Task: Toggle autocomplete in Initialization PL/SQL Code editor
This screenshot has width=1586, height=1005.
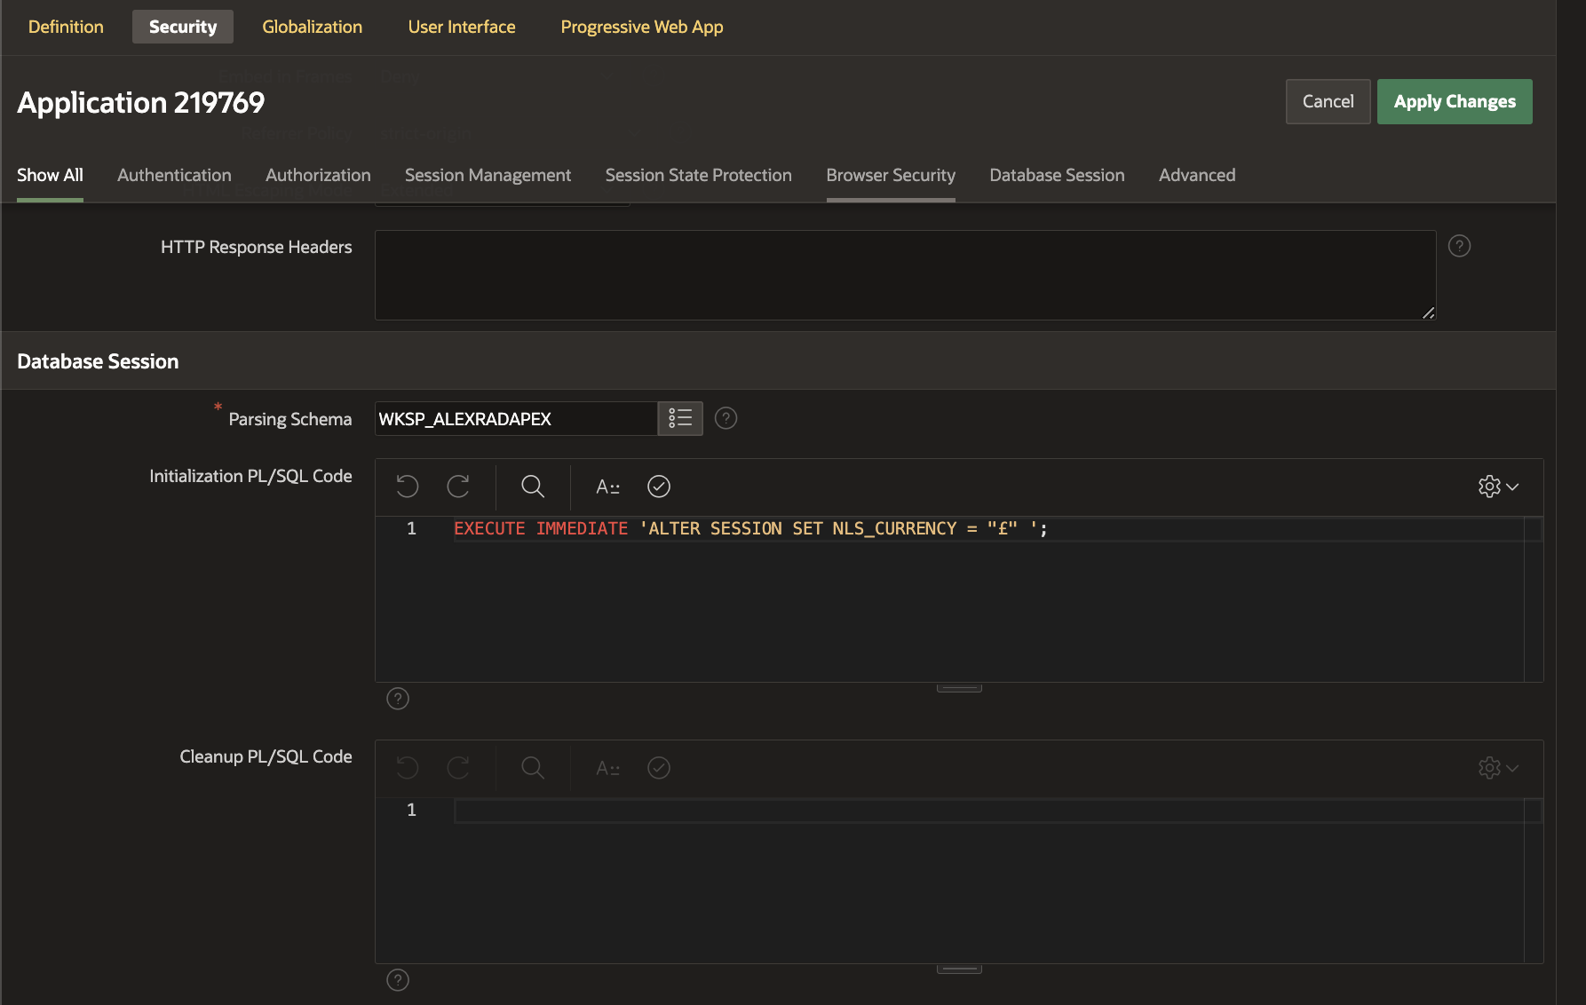Action: tap(607, 487)
